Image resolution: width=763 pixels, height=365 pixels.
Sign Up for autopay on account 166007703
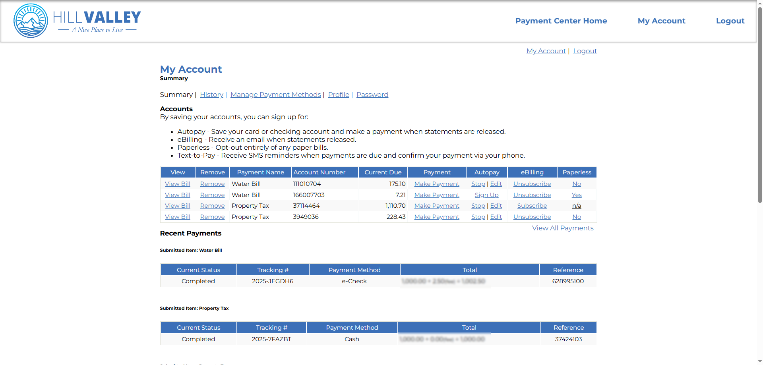486,195
